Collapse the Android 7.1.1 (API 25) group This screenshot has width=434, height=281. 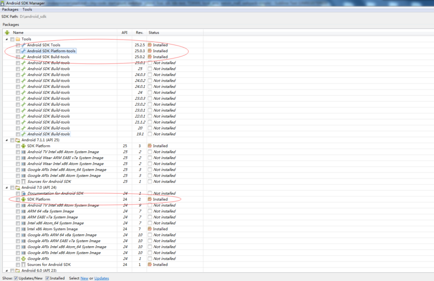7,140
